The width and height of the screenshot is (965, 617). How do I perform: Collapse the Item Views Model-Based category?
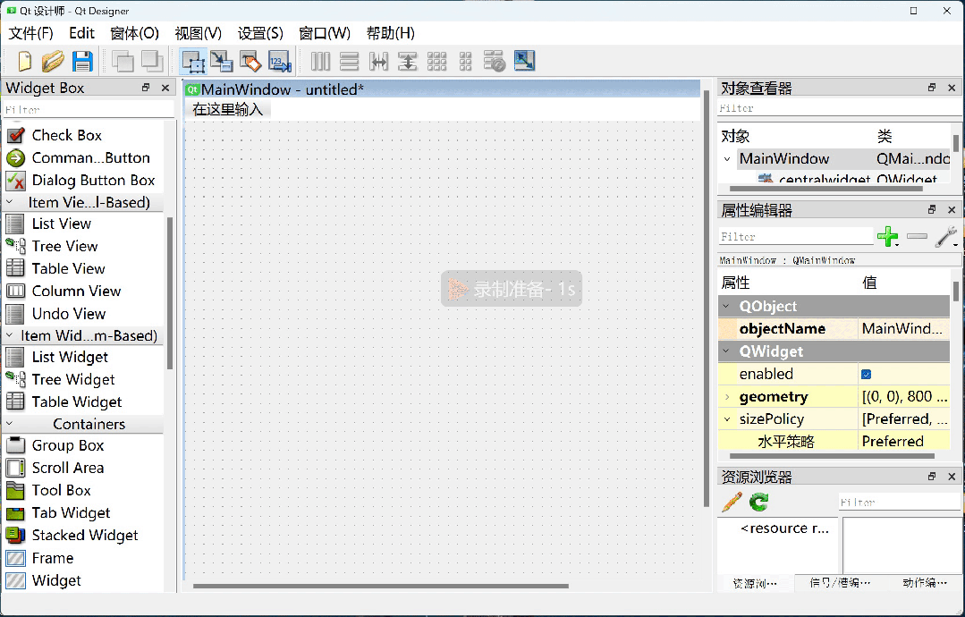point(10,202)
